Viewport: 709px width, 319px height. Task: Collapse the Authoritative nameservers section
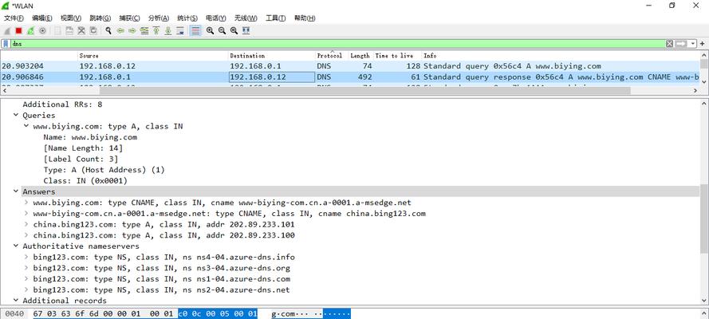16,246
